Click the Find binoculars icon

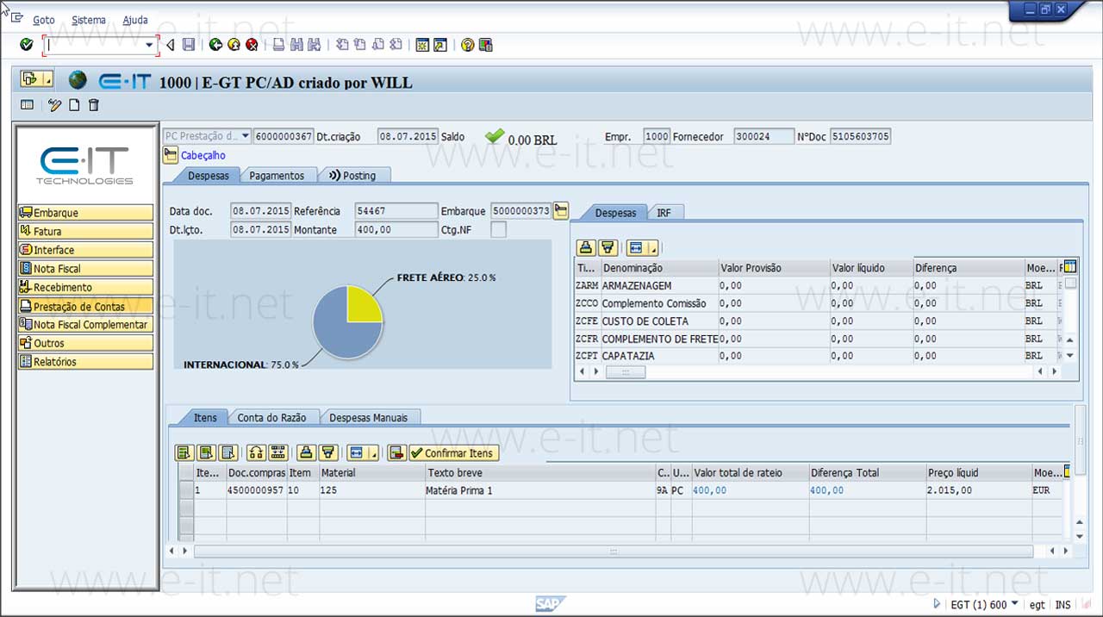coord(296,45)
